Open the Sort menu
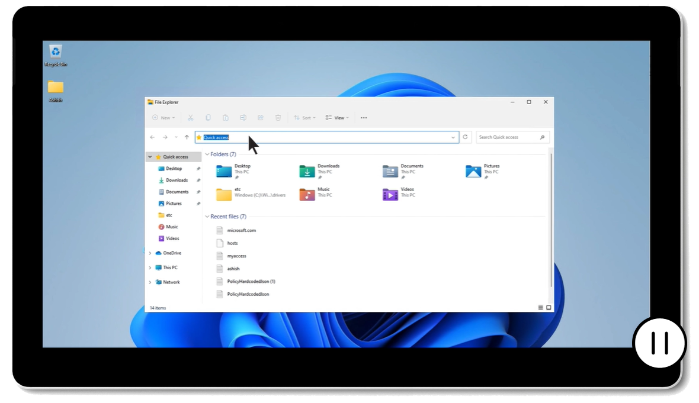699x403 pixels. (305, 118)
